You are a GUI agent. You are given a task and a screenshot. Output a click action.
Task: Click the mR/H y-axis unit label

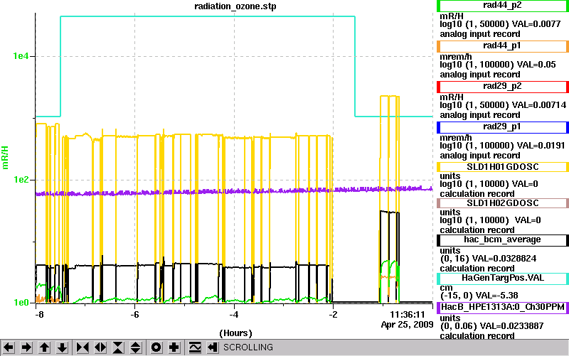(x=5, y=158)
